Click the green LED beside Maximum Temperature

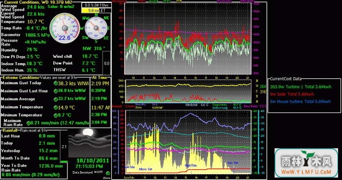(x=56, y=108)
